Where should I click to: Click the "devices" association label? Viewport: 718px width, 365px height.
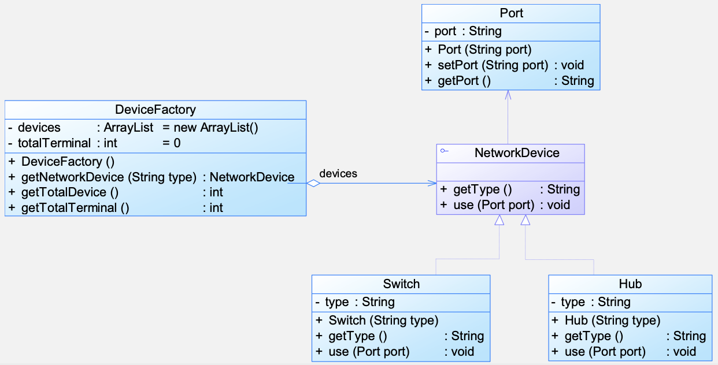pyautogui.click(x=338, y=173)
